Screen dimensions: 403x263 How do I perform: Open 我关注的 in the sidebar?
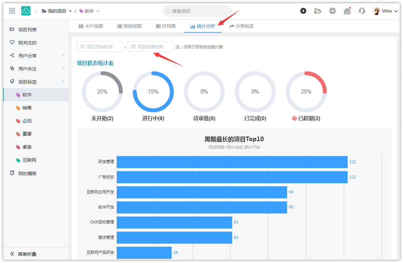tap(27, 43)
